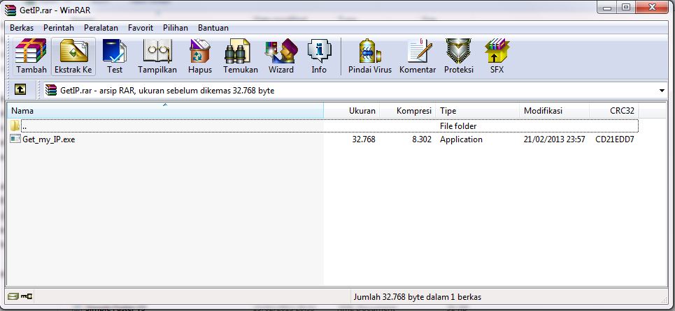675x311 pixels.
Task: Click the key password icon in status bar
Action: (27, 296)
